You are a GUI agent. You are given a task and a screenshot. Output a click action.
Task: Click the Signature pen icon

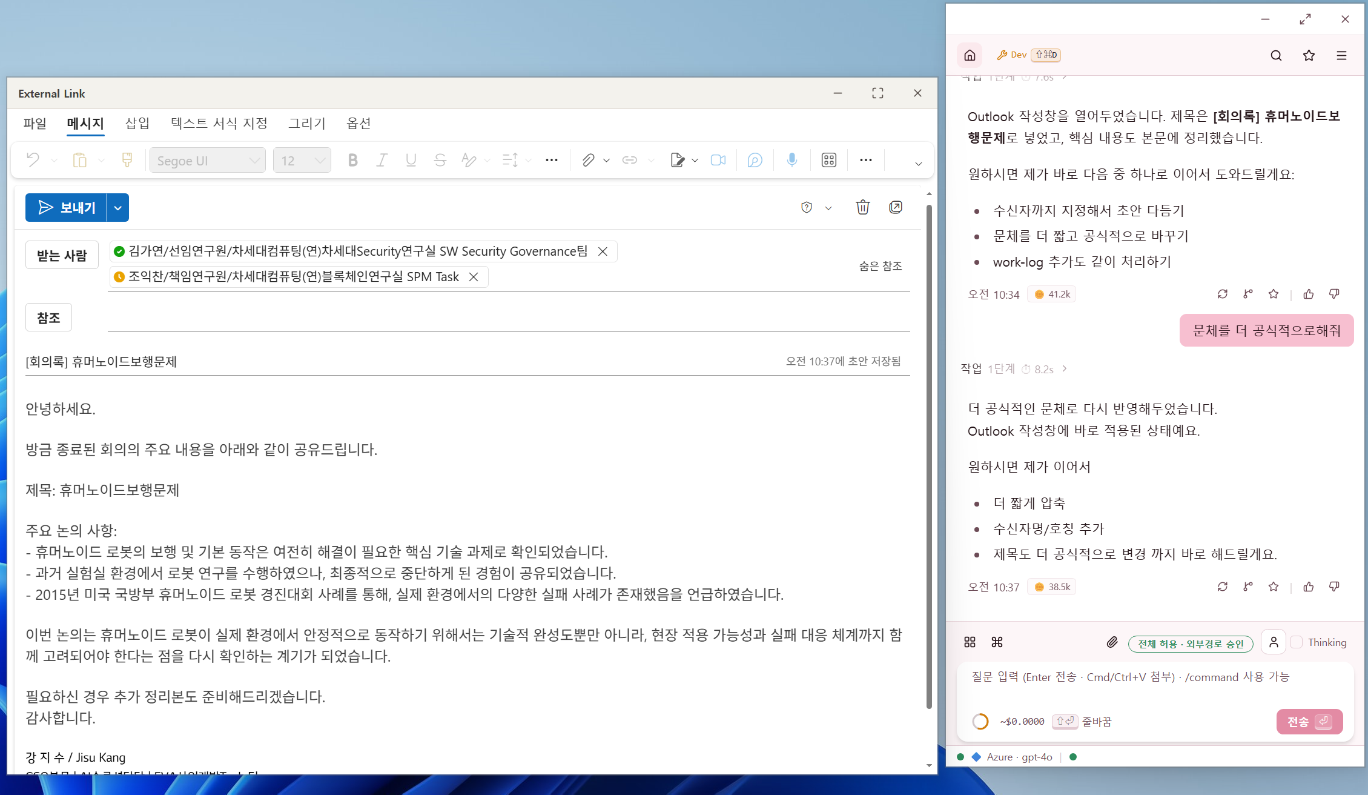tap(677, 160)
